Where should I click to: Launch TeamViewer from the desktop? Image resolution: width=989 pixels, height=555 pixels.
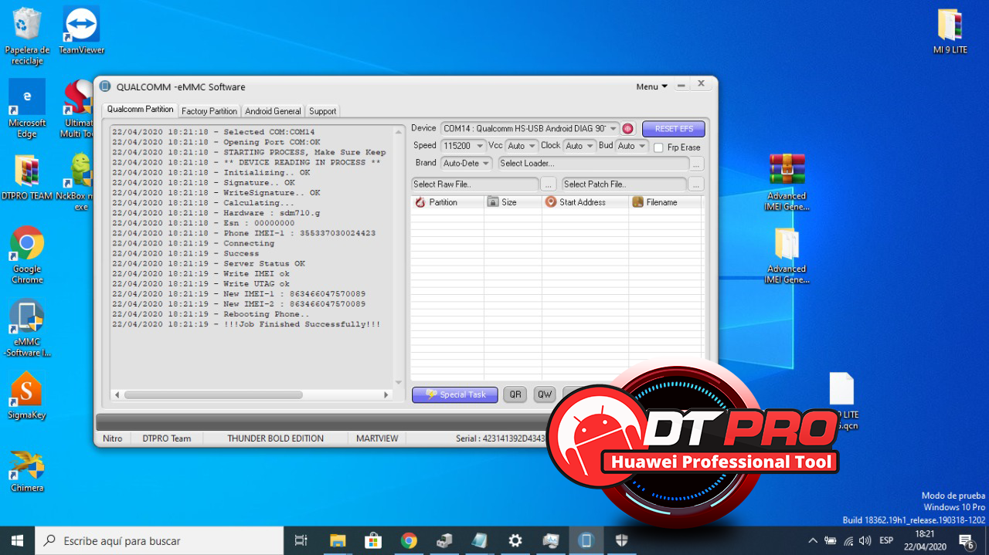[x=81, y=31]
